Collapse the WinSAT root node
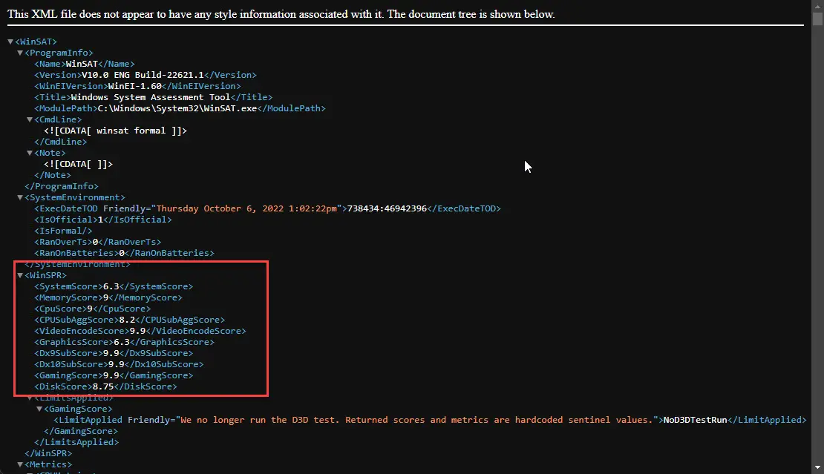 [10, 42]
